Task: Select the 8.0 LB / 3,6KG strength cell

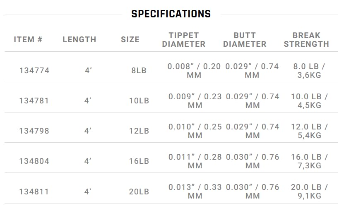Action: coord(309,71)
